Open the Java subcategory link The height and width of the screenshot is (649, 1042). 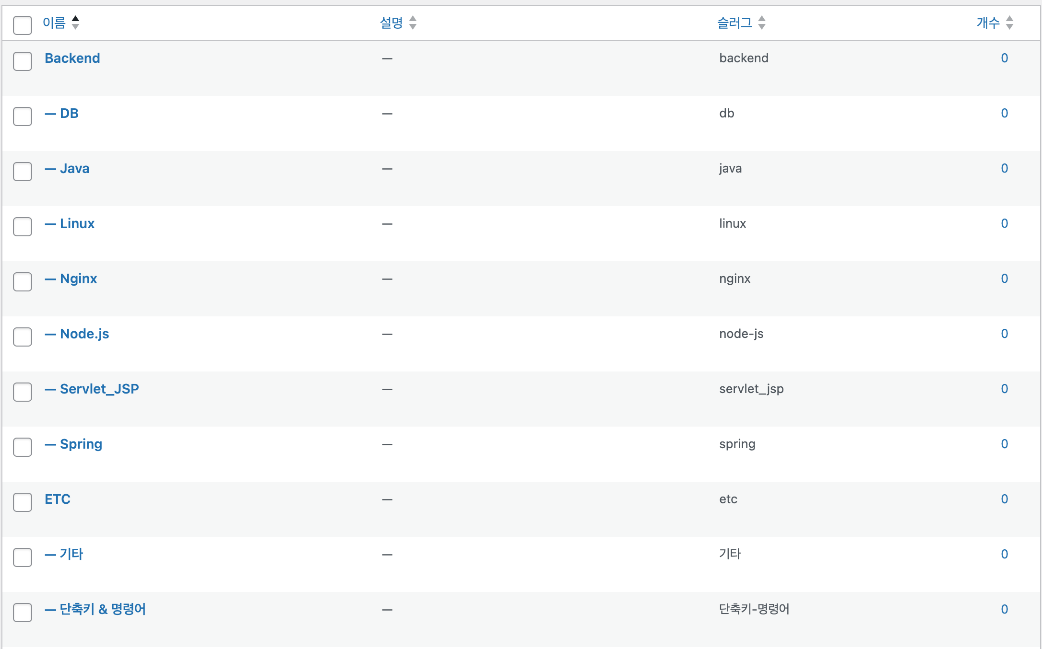67,168
